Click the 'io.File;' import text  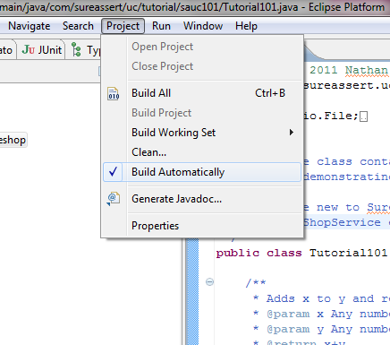pos(331,116)
